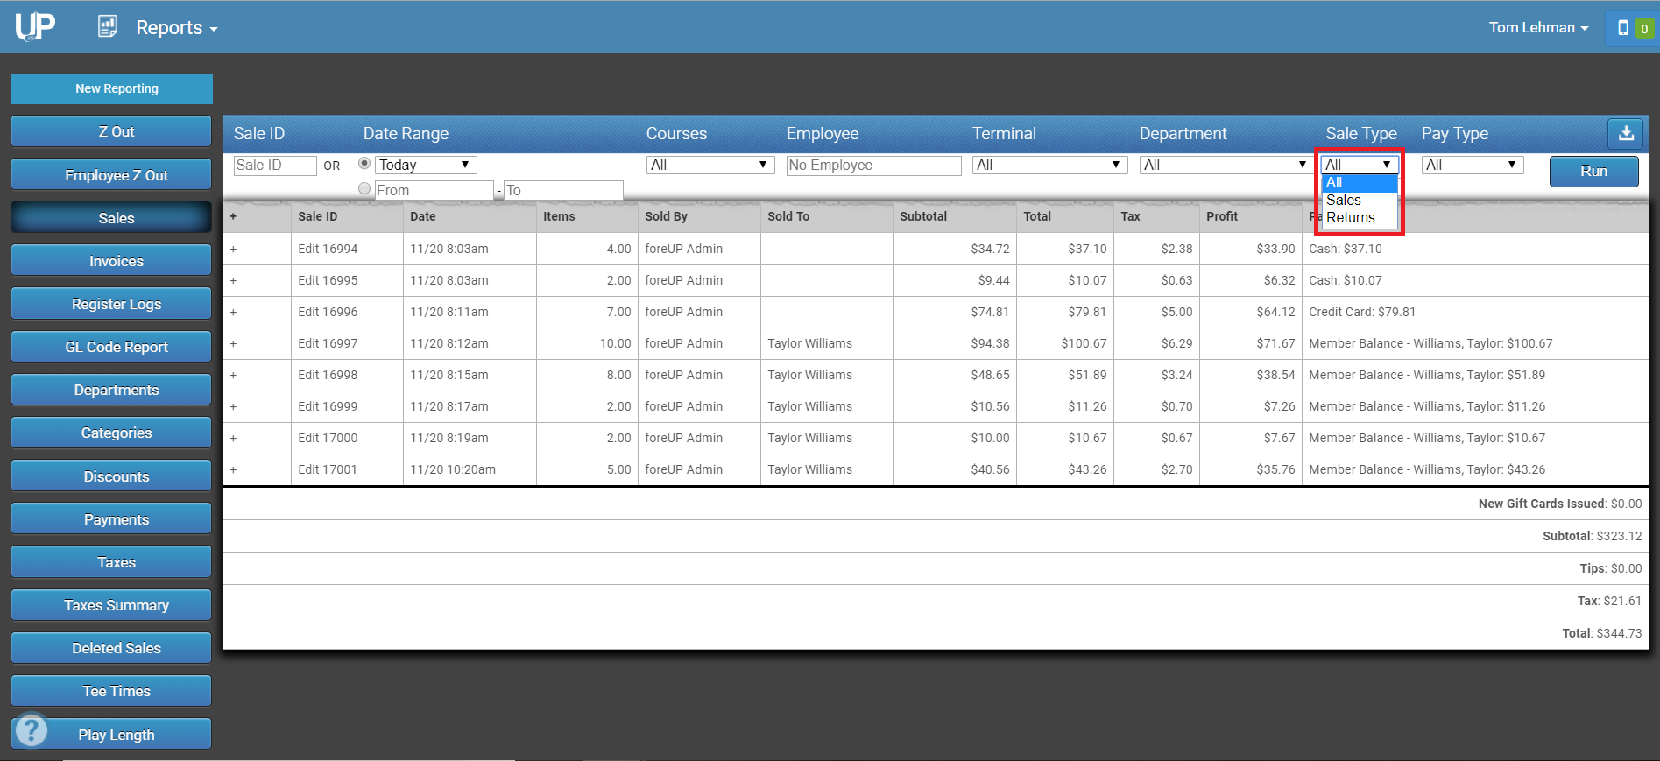1660x761 pixels.
Task: Select the From-To custom date radio button
Action: pyautogui.click(x=364, y=188)
